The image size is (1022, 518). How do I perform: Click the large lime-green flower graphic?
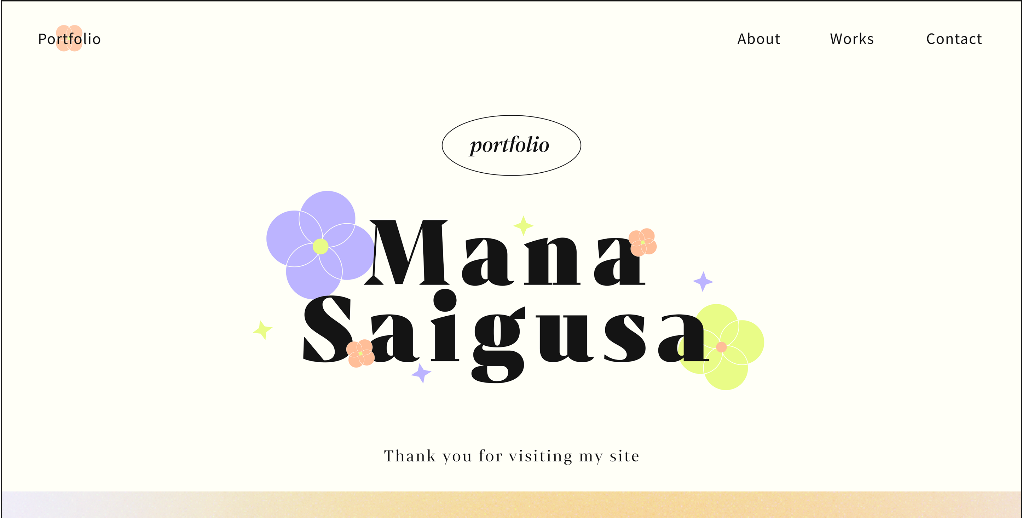[x=721, y=346]
